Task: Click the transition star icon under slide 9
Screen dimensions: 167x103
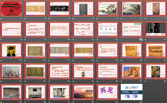Action: coord(25,39)
